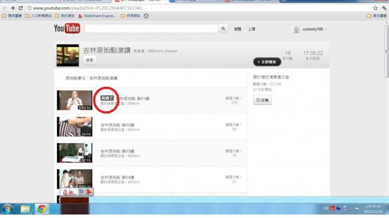Go back using the browser back arrow
The image size is (389, 218).
point(5,8)
